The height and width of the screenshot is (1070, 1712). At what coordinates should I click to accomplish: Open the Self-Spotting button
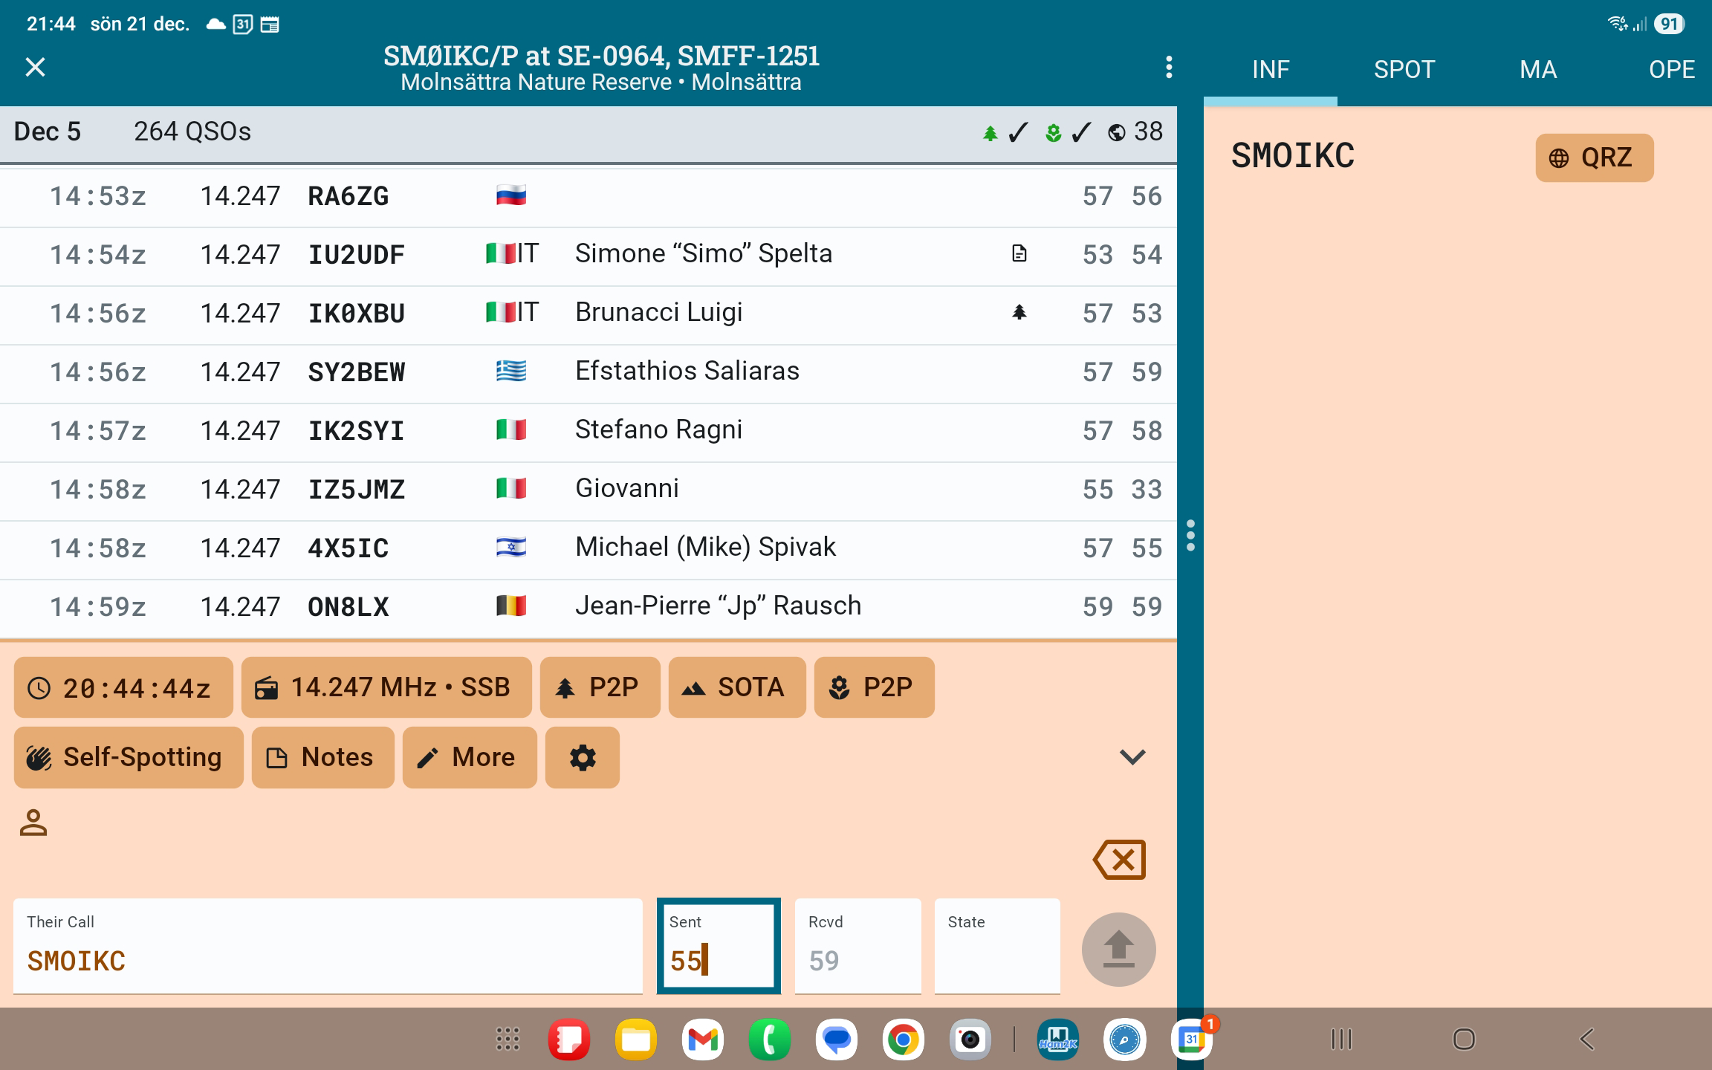tap(128, 758)
